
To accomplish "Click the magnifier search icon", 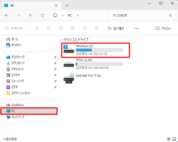I will pos(171,15).
